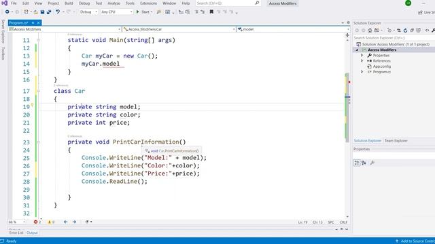Switch to the Solution Explorer bottom tab
Screen dimensions: 435x244
(x=368, y=140)
